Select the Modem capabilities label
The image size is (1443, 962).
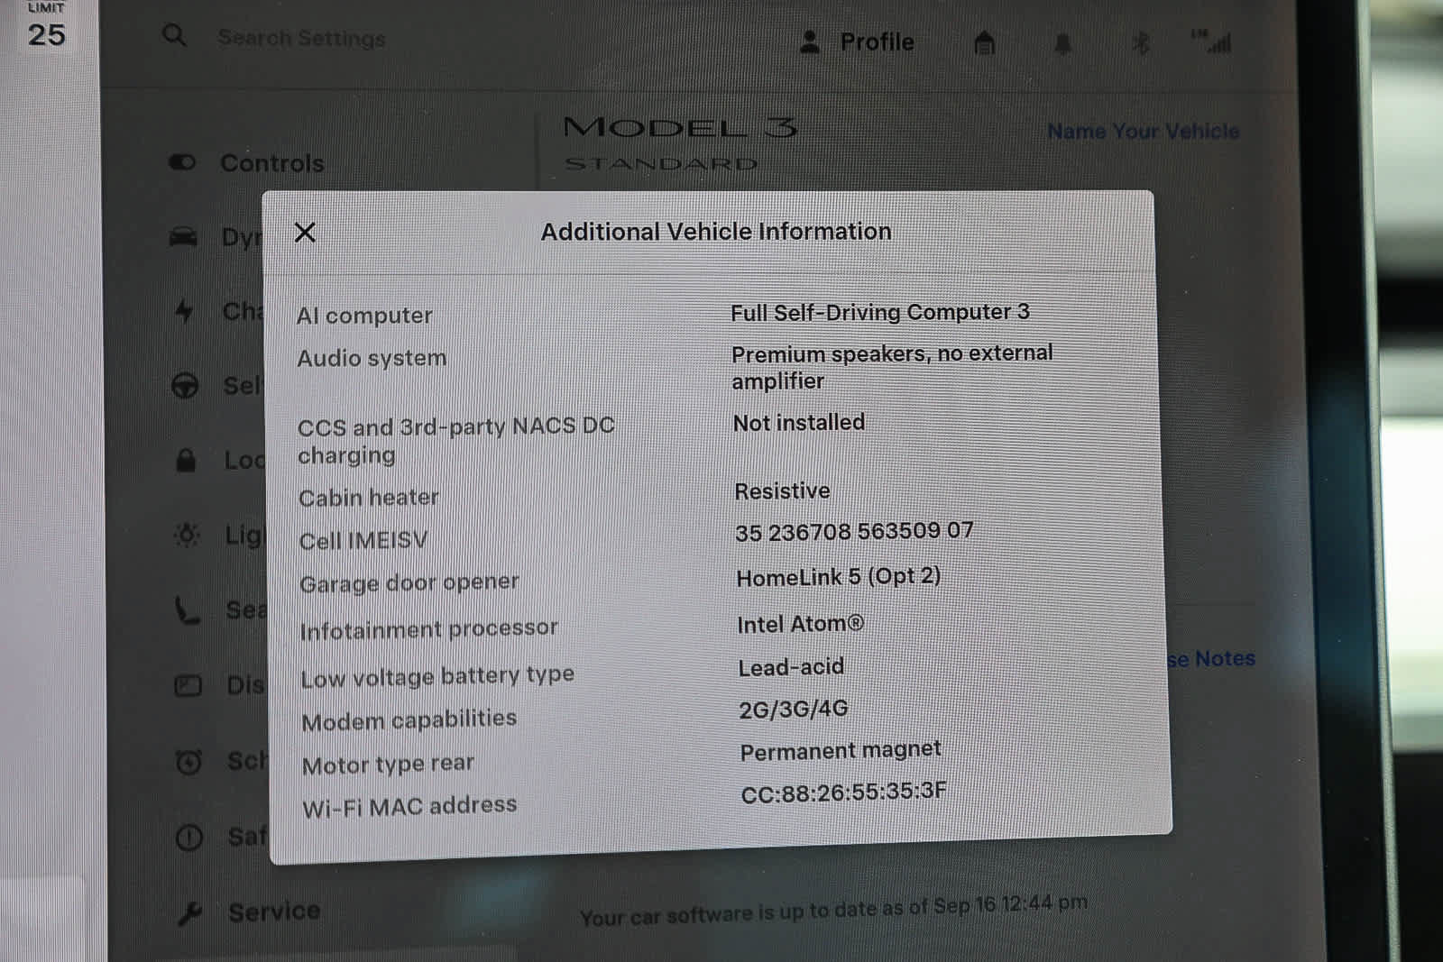tap(409, 720)
